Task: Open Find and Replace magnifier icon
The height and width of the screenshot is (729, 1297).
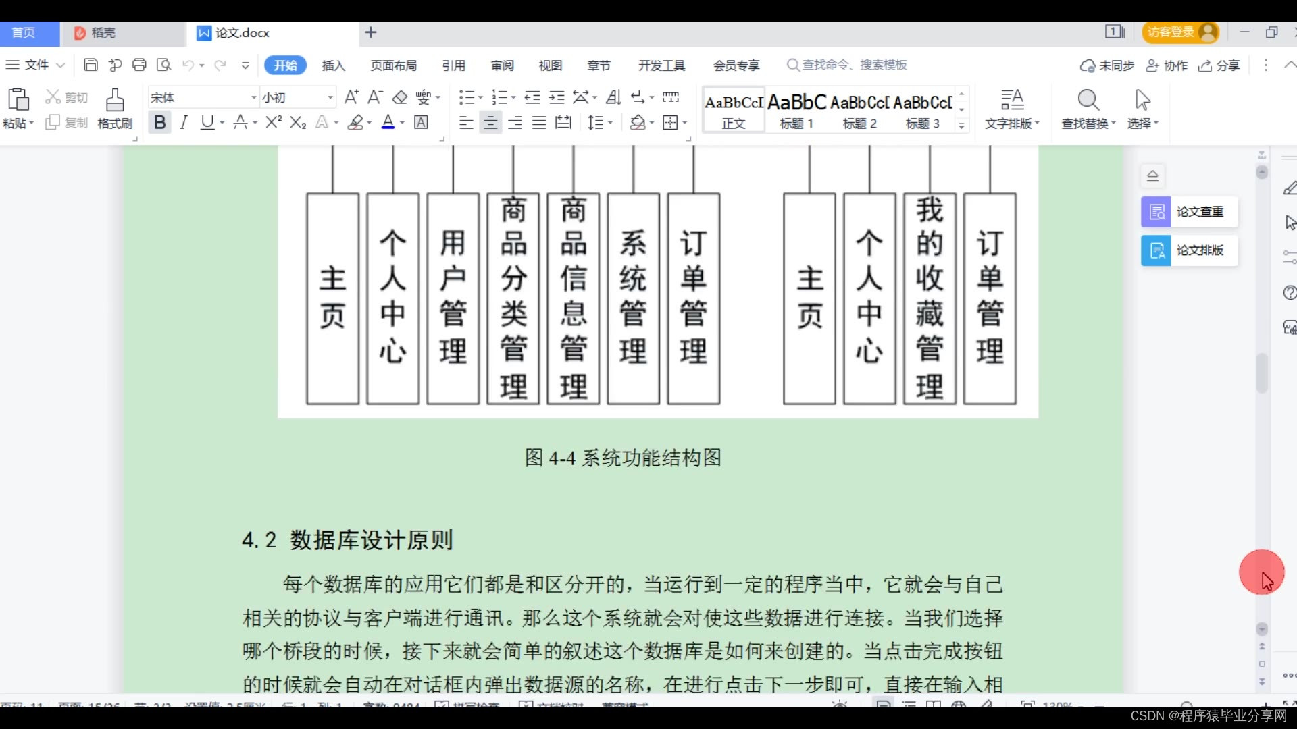Action: [x=1088, y=100]
